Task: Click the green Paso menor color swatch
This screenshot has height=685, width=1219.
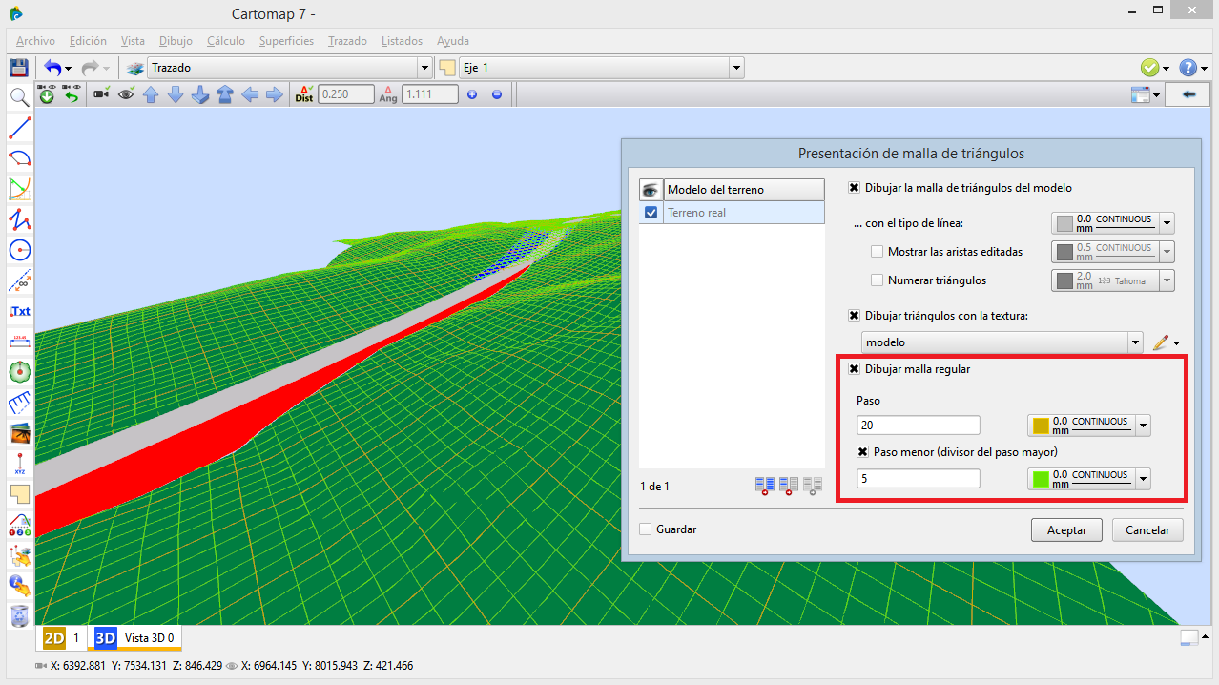Action: [1041, 479]
